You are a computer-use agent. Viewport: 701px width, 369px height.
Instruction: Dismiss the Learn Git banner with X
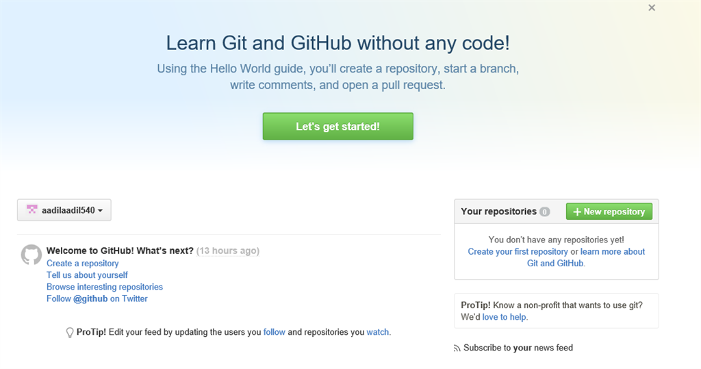coord(652,8)
